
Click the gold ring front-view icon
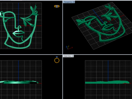tap(57, 60)
